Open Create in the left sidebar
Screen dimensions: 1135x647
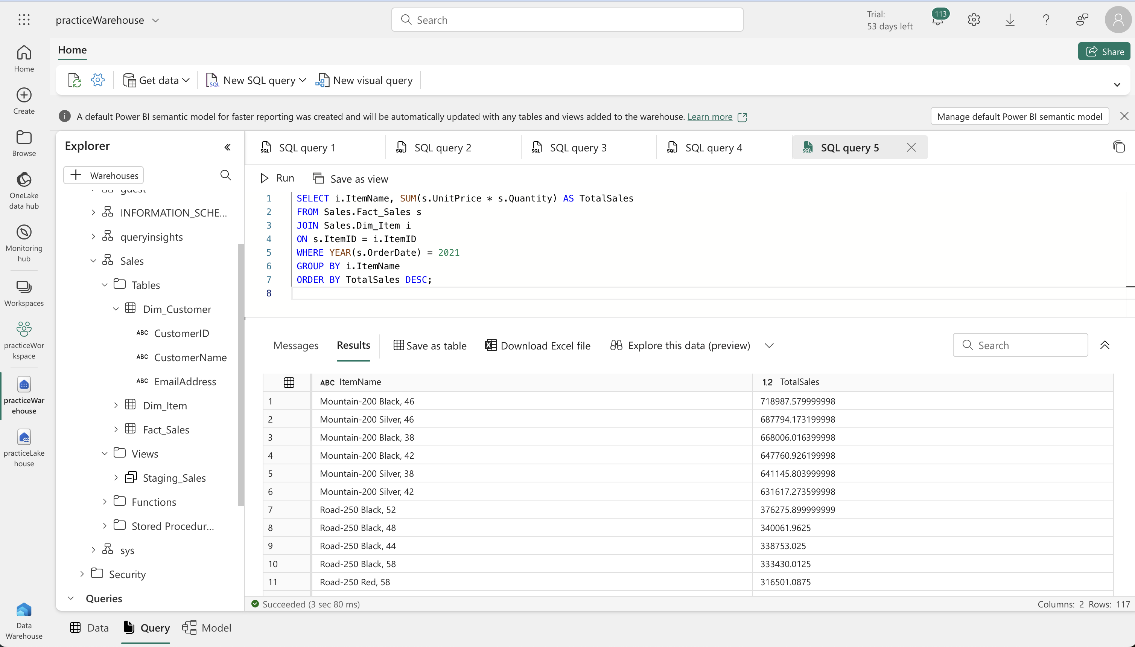(x=24, y=101)
